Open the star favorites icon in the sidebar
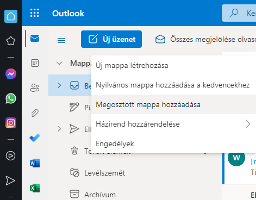256x200 pixels. pos(11,41)
